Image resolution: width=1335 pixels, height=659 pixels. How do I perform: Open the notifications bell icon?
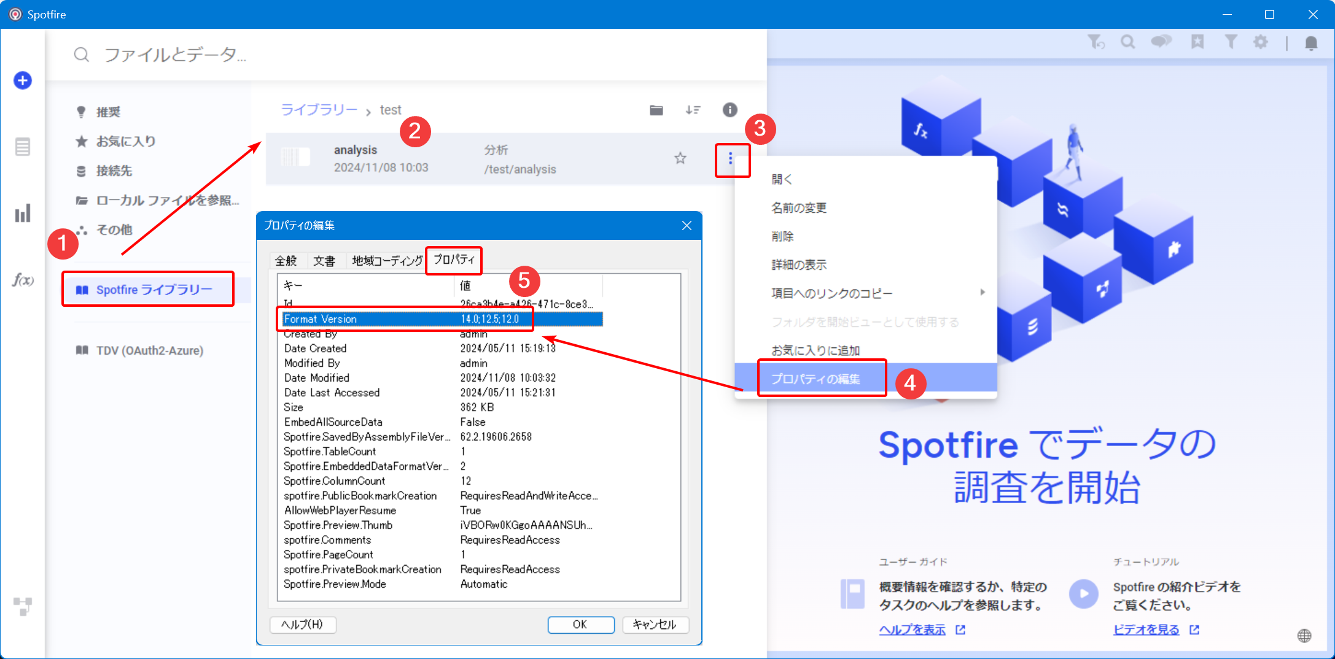1311,42
